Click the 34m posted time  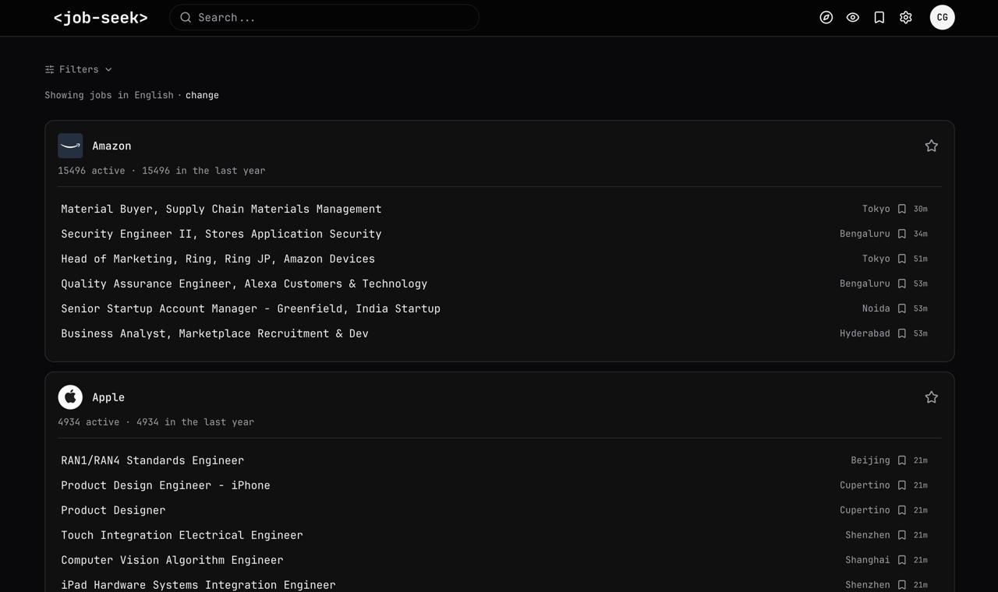[x=921, y=234]
